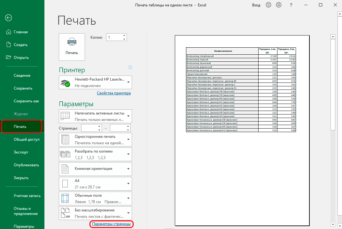Open Свойства принтера link
Image resolution: width=342 pixels, height=229 pixels.
point(114,93)
